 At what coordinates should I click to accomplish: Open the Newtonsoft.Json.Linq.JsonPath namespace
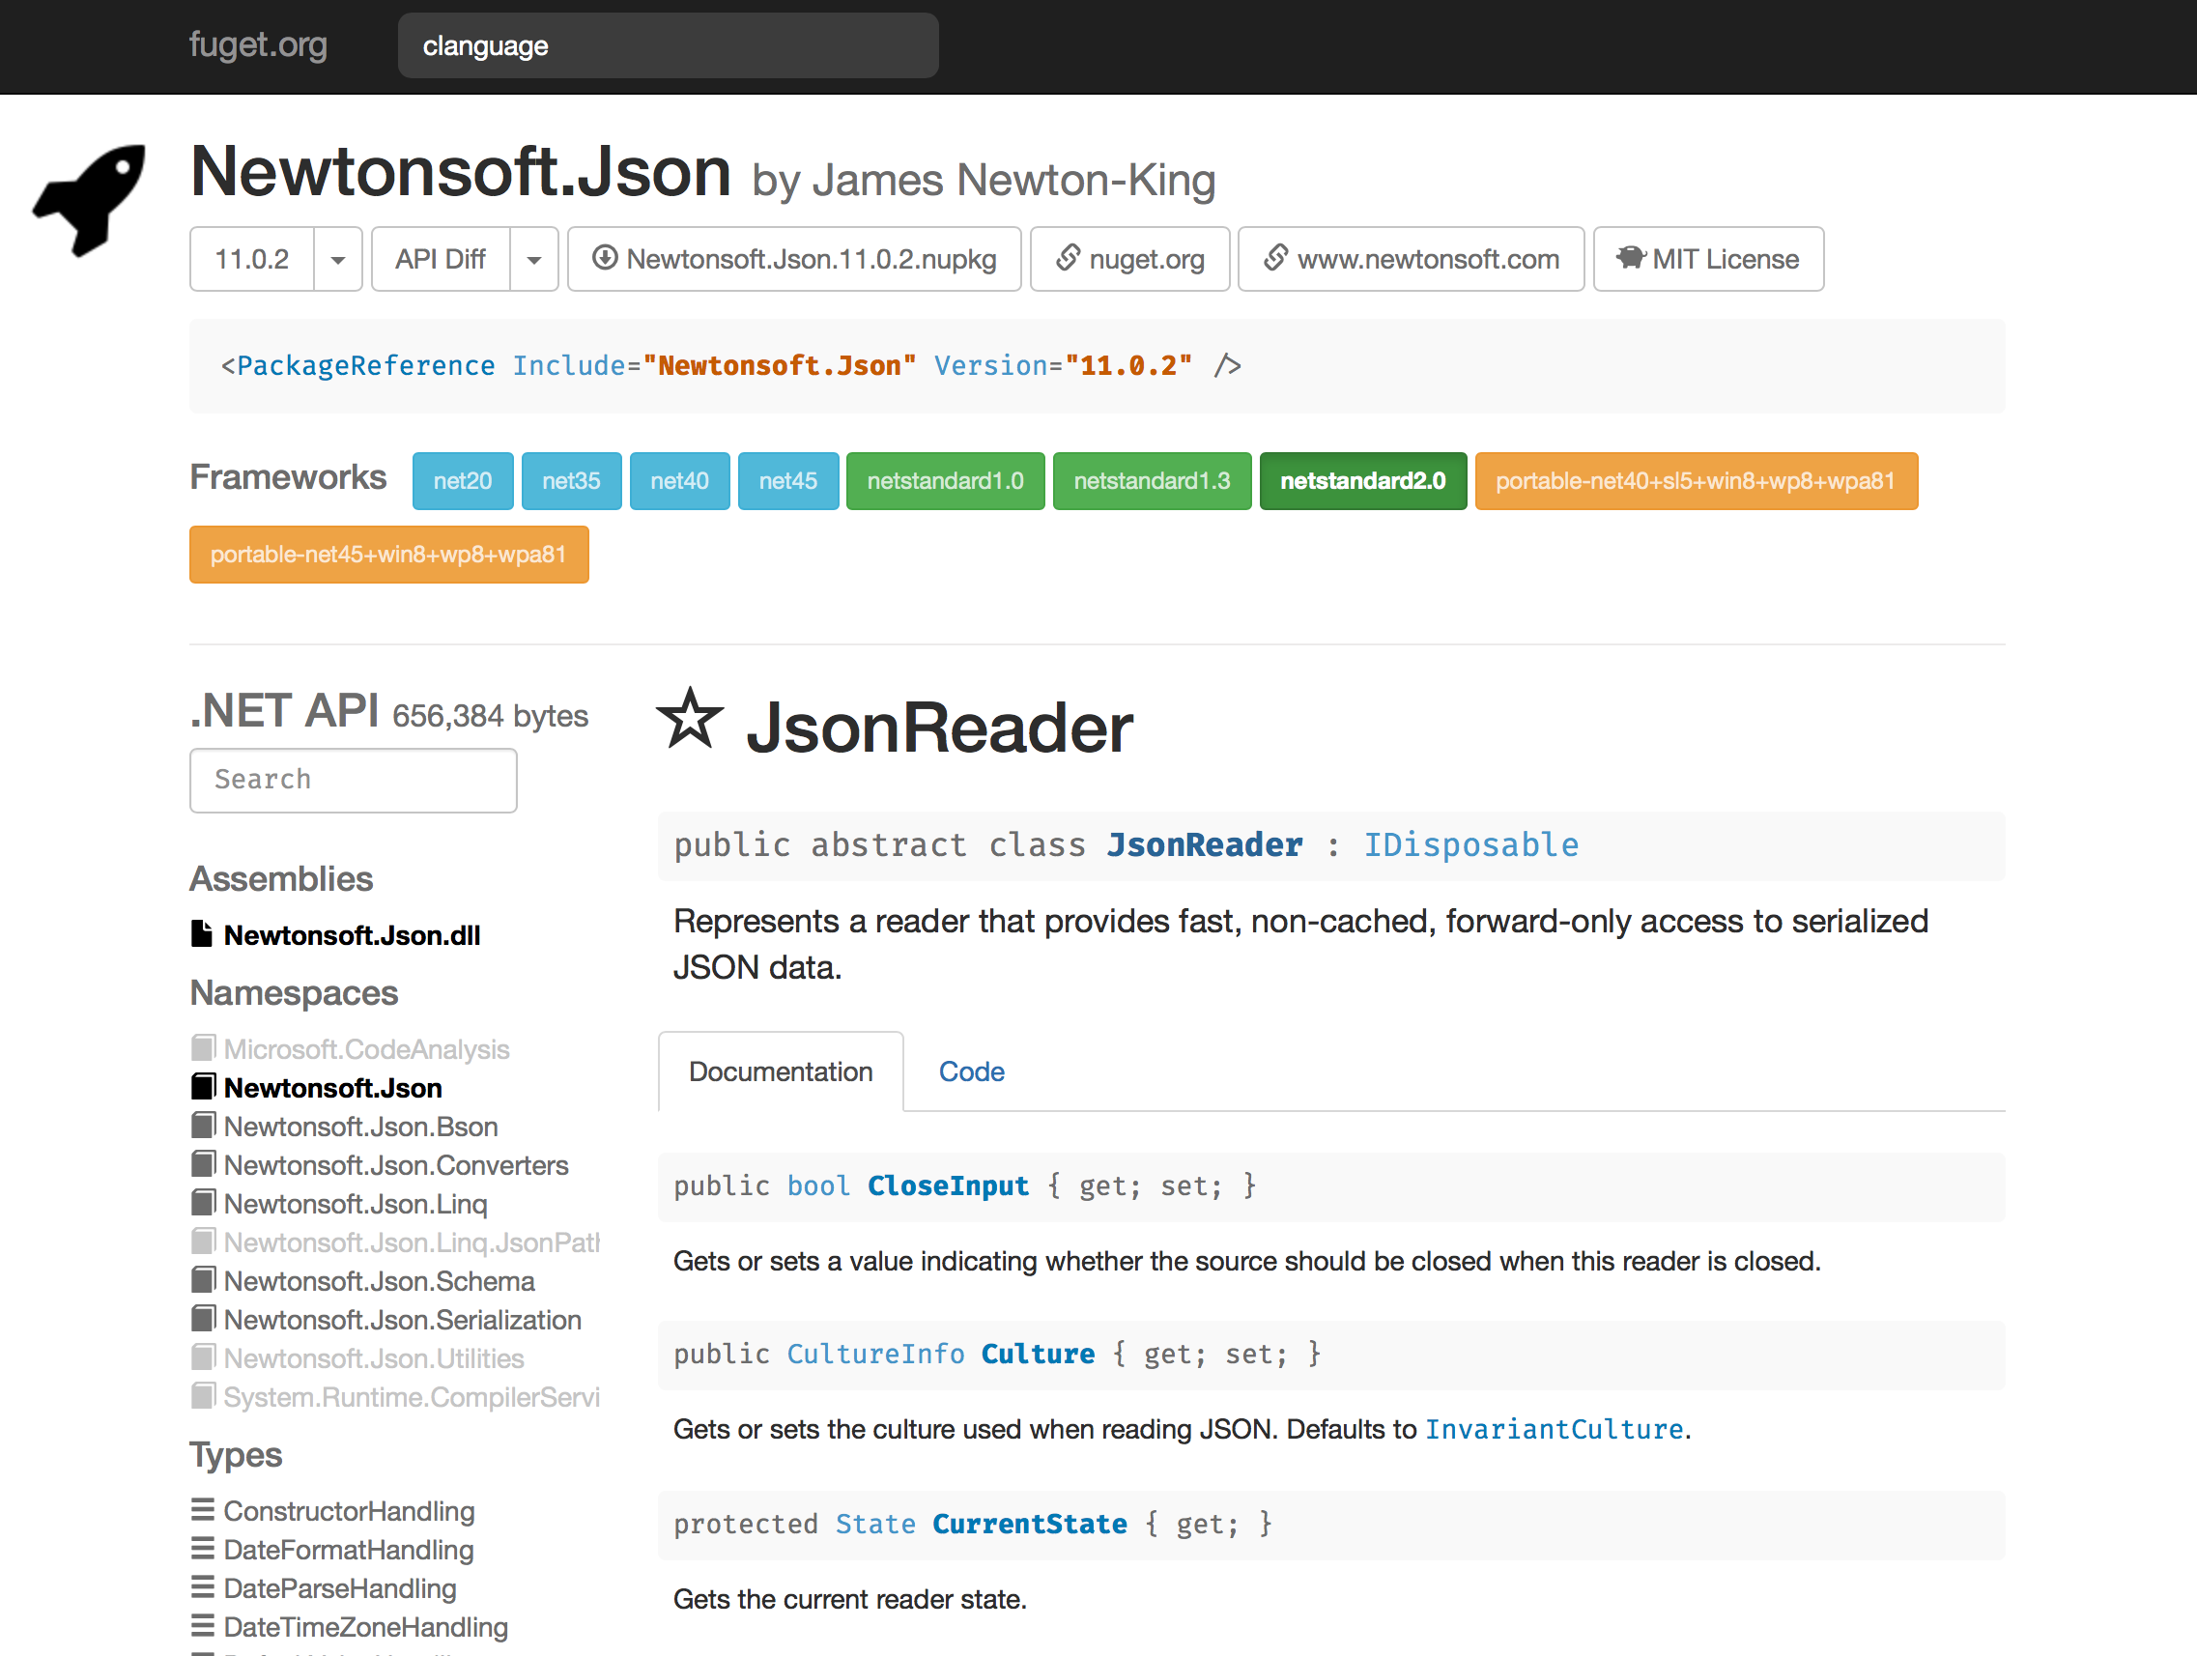click(413, 1242)
